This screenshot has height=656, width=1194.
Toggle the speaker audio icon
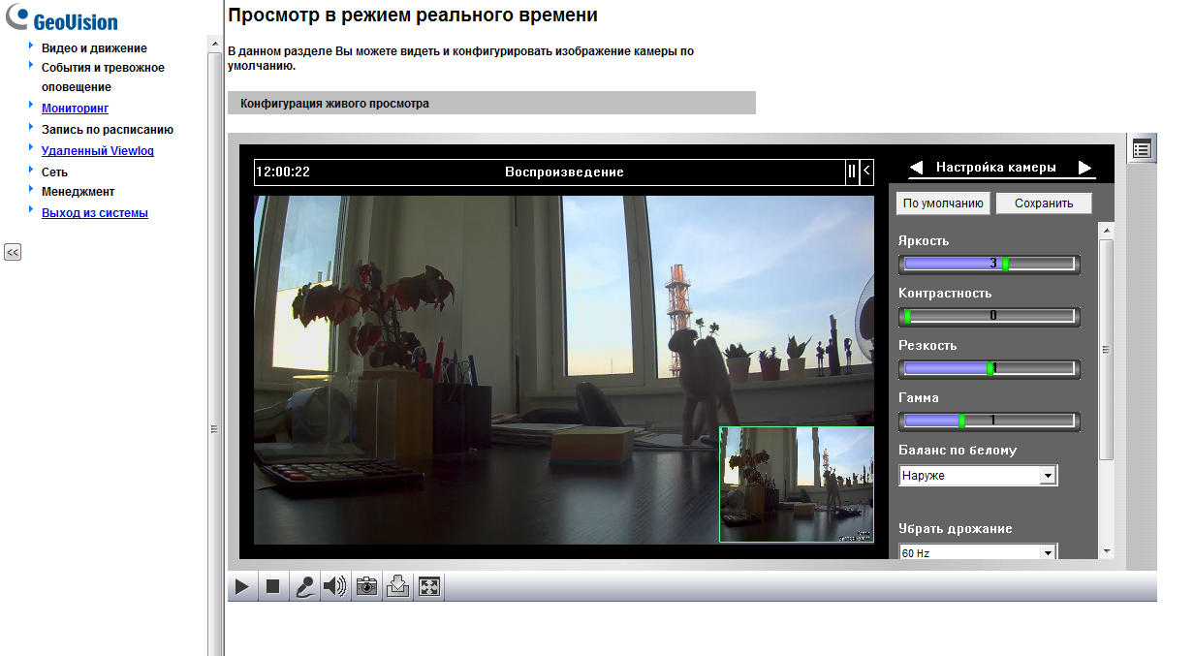pyautogui.click(x=335, y=587)
